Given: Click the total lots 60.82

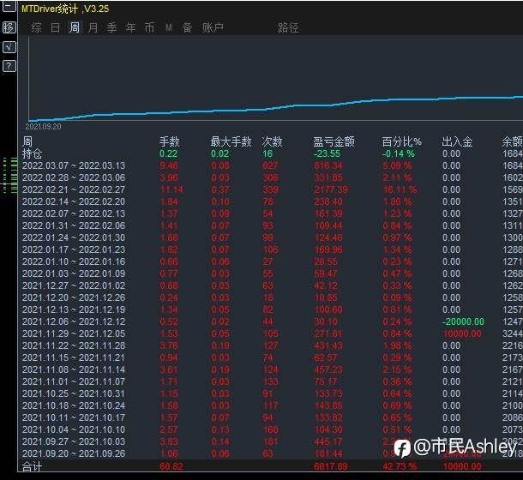Looking at the screenshot, I should coord(171,466).
